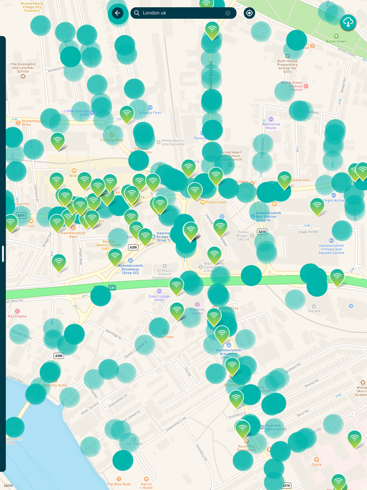Select WiFi pin beside Fitness First
367x490 pixels.
pyautogui.click(x=127, y=114)
